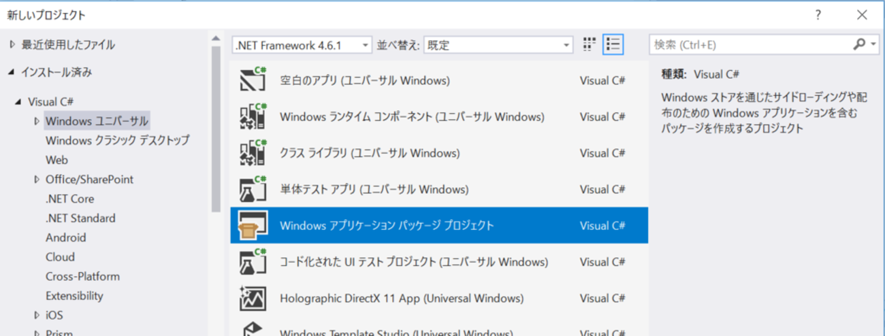885x336 pixels.
Task: Select コード化された UI テスト プロジェクト template name
Action: tap(414, 262)
